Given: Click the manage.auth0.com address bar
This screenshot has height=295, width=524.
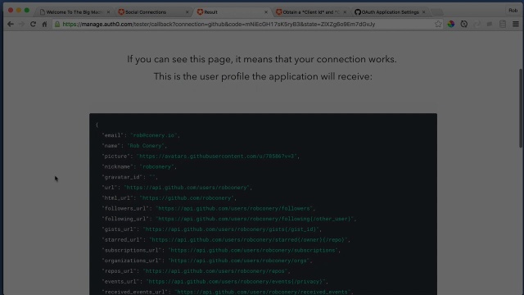Looking at the screenshot, I should 247,24.
